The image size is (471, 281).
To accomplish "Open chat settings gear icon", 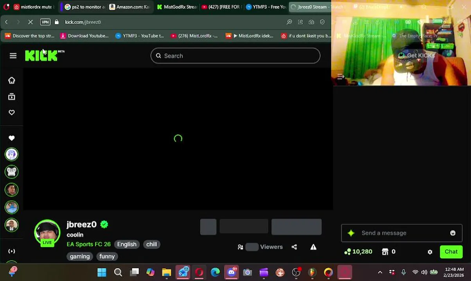I will coord(430,252).
